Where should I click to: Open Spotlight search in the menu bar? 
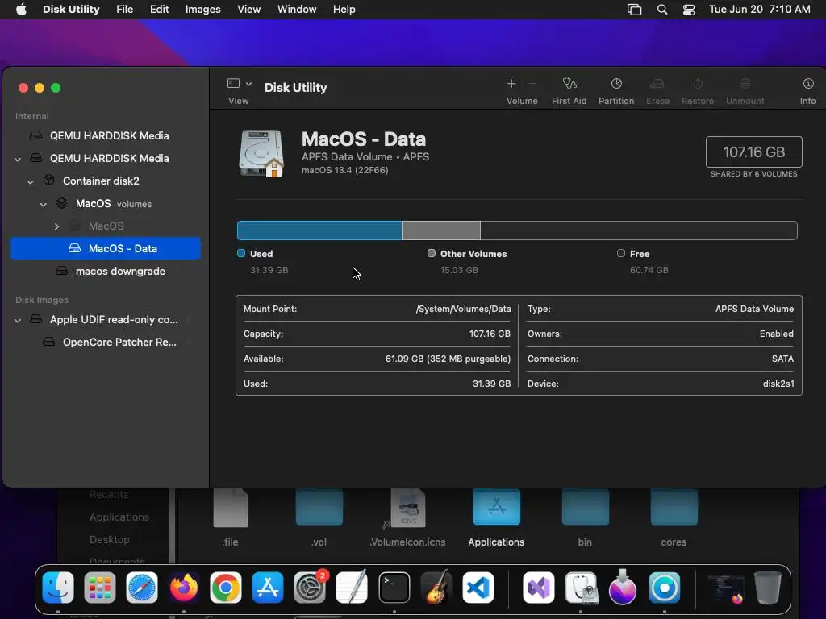[x=662, y=10]
